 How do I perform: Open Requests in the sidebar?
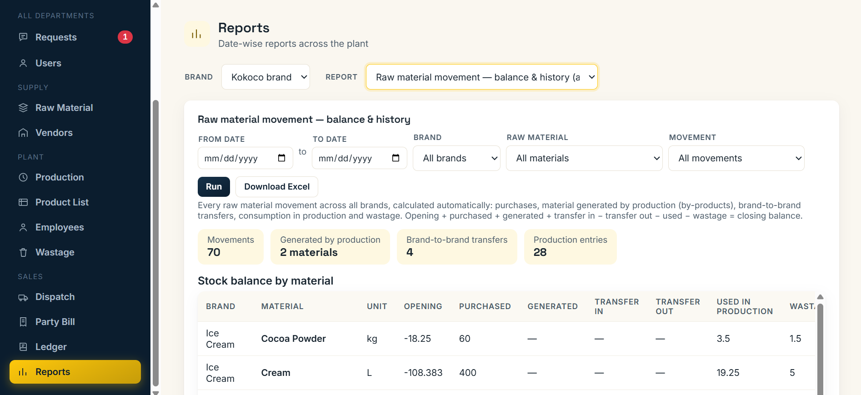coord(75,37)
